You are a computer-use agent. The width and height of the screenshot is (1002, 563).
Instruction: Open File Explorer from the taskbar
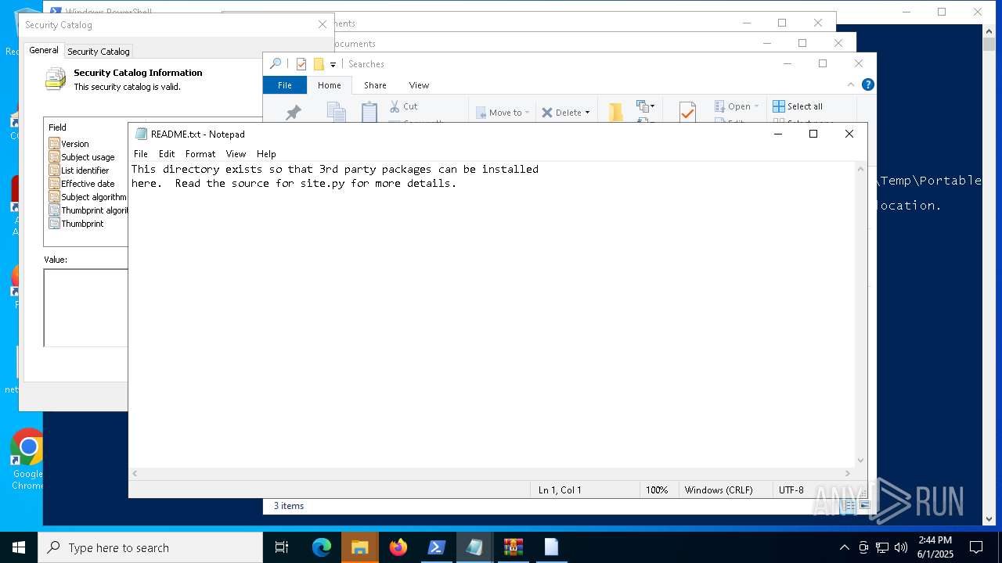click(360, 547)
